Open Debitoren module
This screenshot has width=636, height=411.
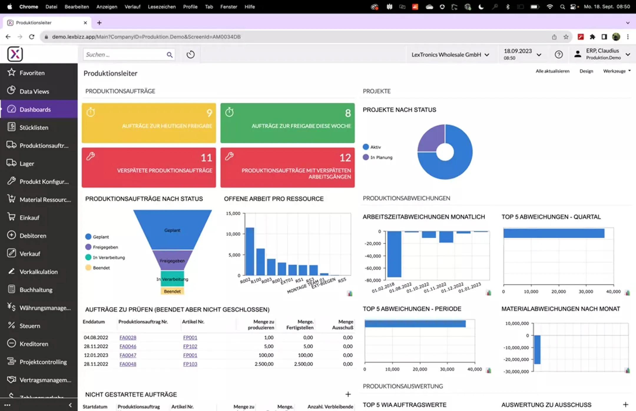pos(39,236)
